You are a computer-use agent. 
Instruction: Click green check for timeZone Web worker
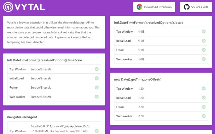(x=97, y=97)
